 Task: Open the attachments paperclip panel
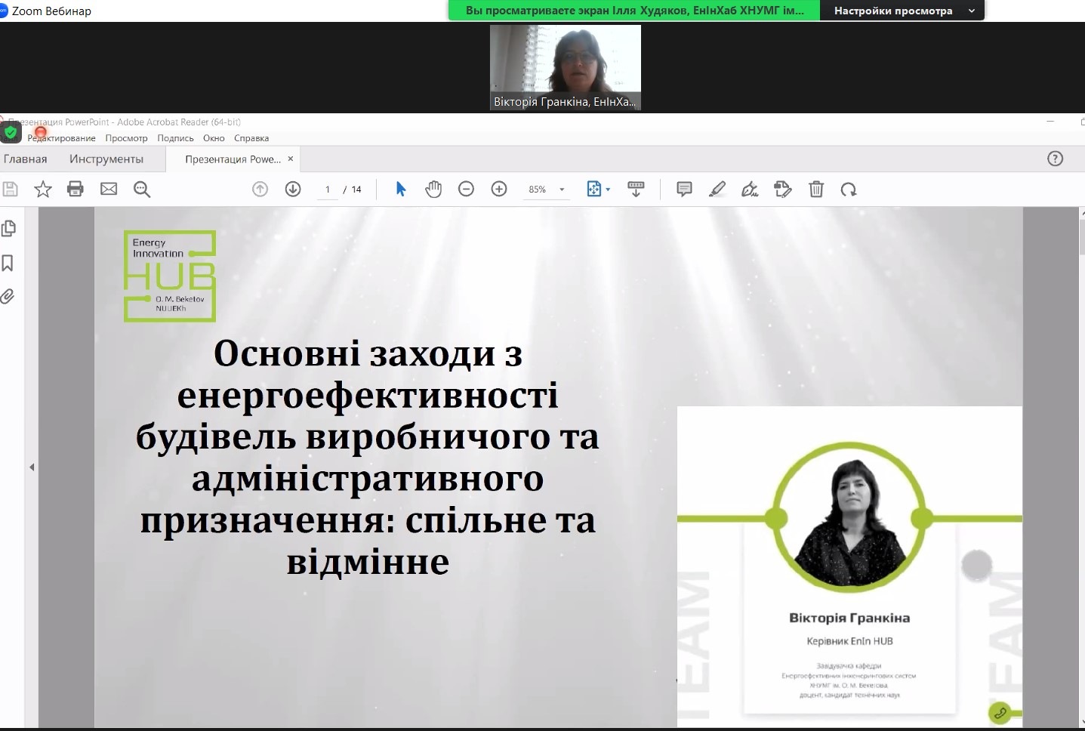(x=8, y=296)
